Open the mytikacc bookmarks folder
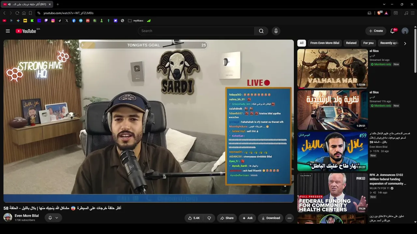Viewport: 417px width, 234px height. click(136, 20)
